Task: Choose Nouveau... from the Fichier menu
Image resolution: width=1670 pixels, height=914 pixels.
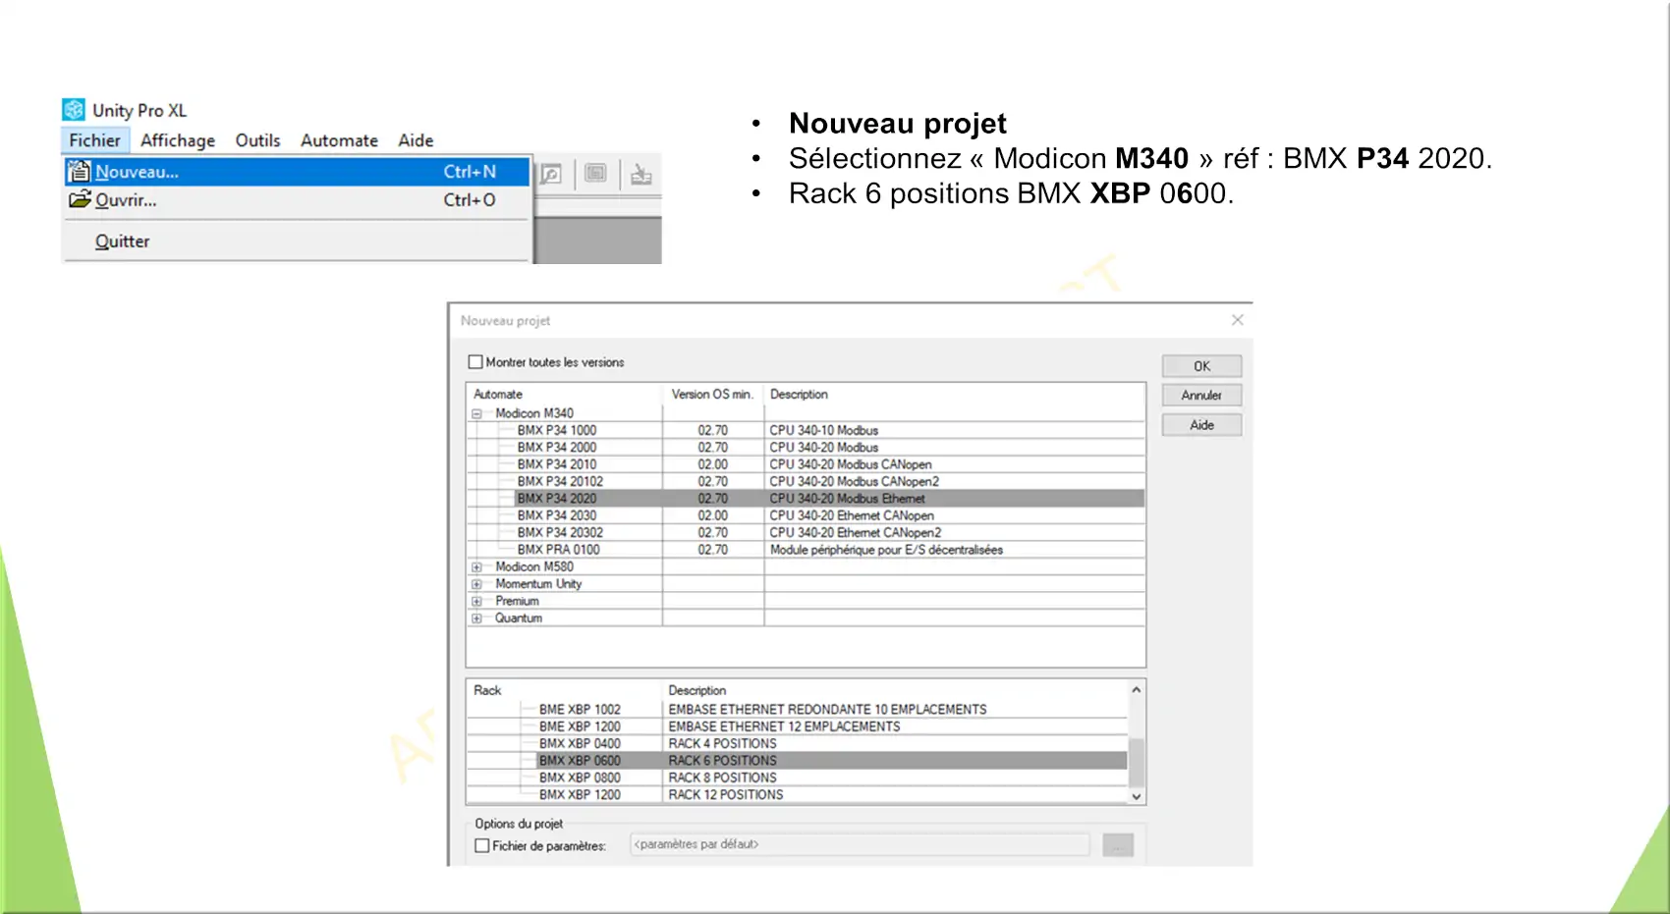Action: (296, 172)
